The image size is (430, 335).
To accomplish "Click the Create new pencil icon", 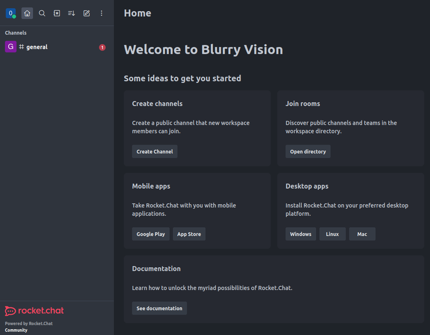I will [87, 13].
